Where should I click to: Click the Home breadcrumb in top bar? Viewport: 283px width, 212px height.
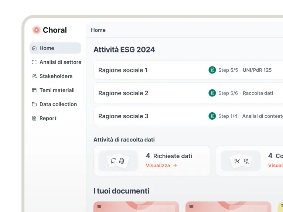tap(98, 30)
